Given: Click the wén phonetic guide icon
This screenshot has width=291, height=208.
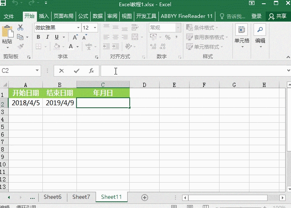Looking at the screenshot, I should pyautogui.click(x=89, y=47).
